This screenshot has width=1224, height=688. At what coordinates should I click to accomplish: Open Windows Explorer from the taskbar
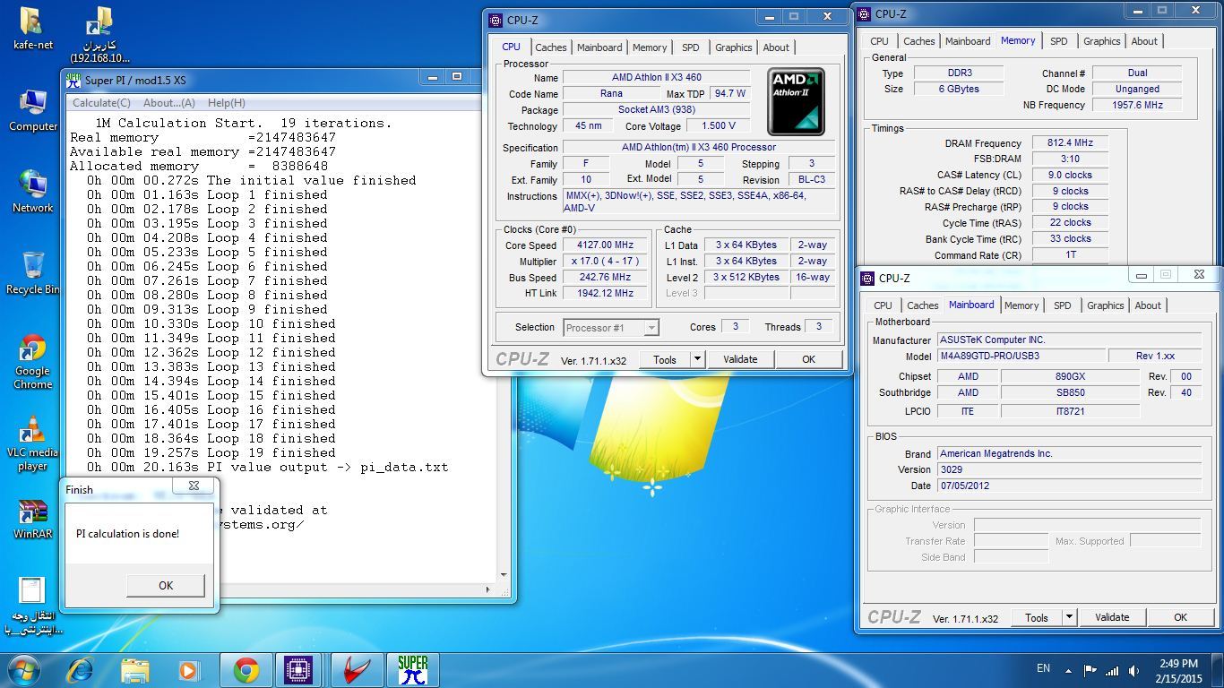tap(135, 670)
